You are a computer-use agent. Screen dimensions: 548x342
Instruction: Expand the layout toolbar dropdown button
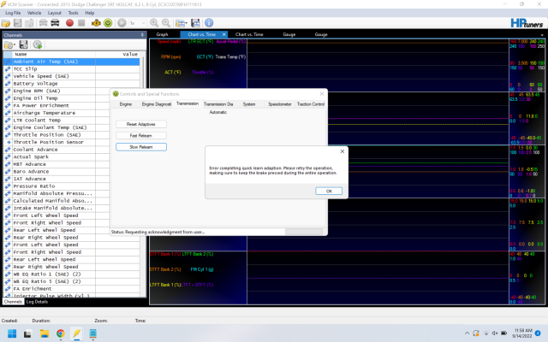pos(185,23)
